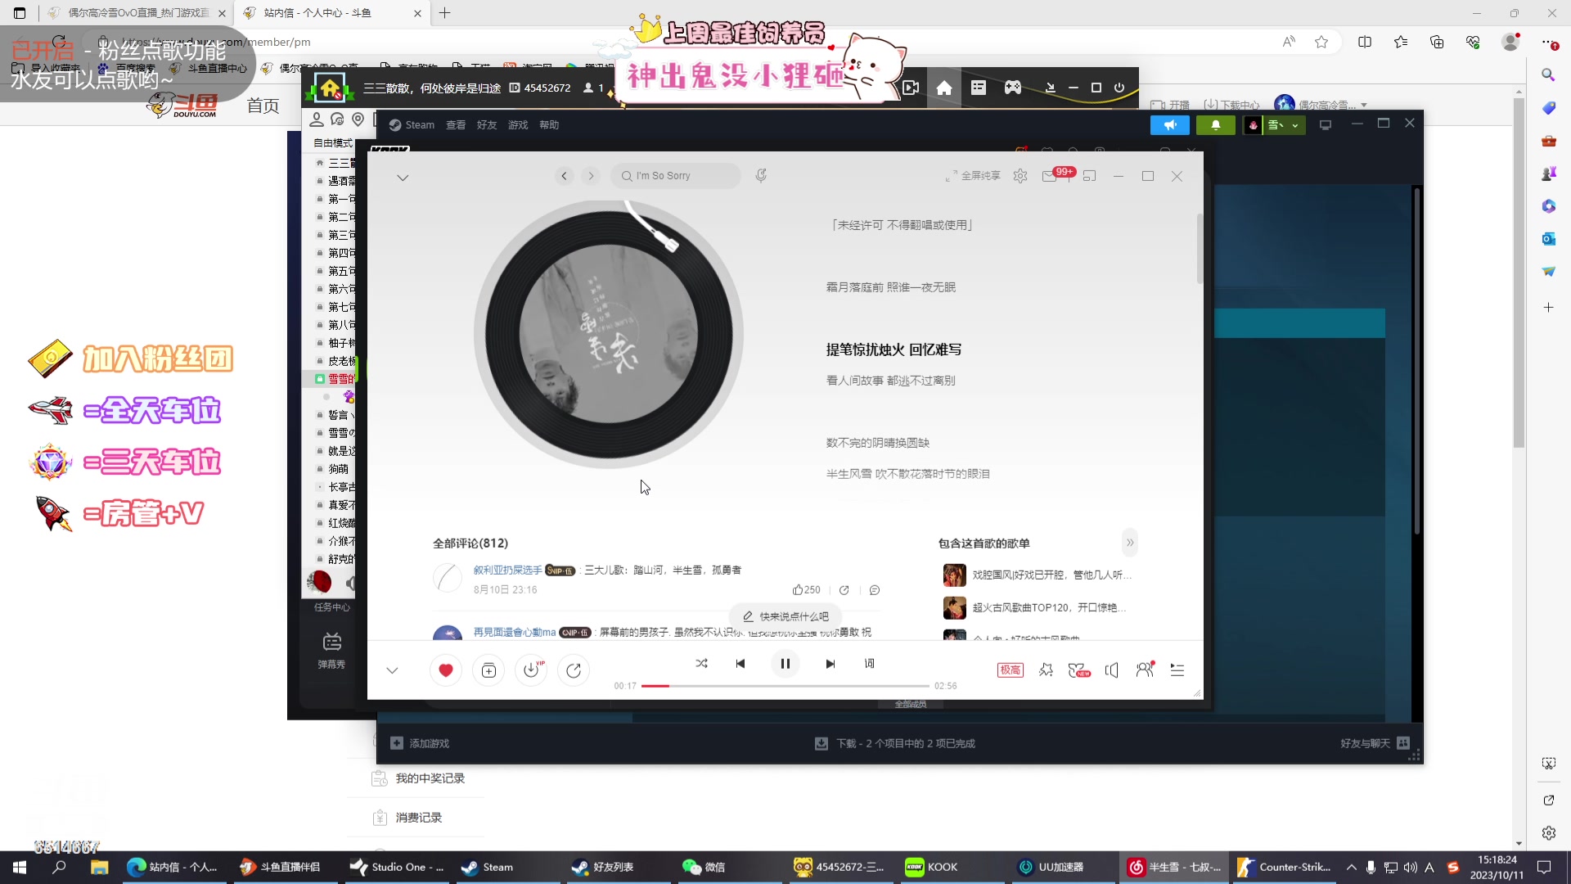The height and width of the screenshot is (884, 1571).
Task: Open the NEW heart-mode feature icon
Action: pyautogui.click(x=1079, y=670)
